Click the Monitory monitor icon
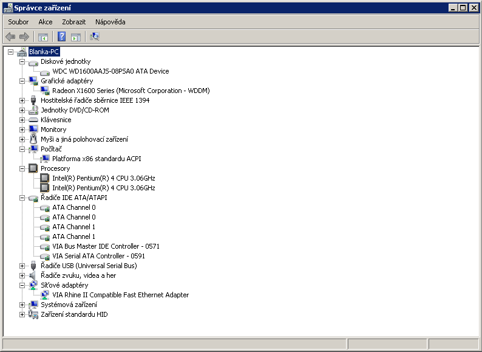The height and width of the screenshot is (352, 482). tap(33, 129)
